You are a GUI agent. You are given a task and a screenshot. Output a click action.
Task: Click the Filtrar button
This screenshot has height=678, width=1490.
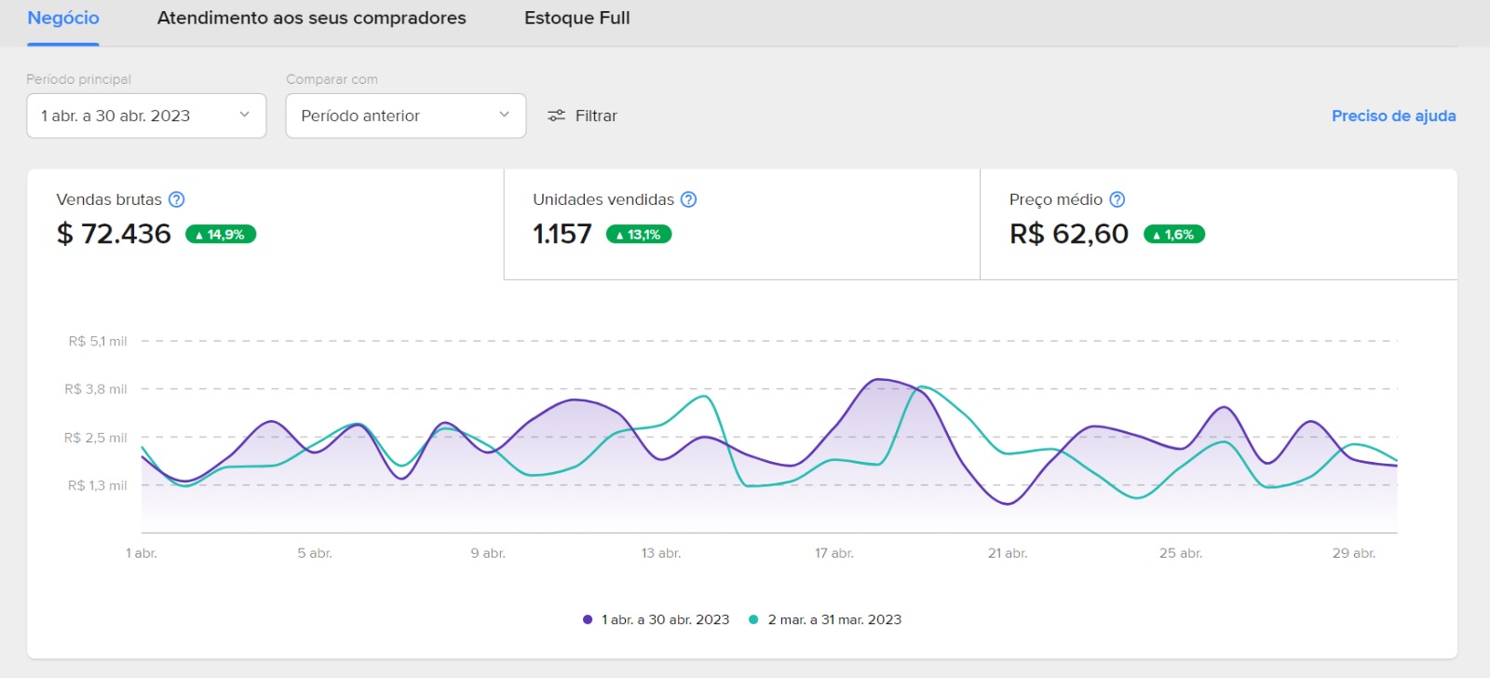(x=582, y=115)
